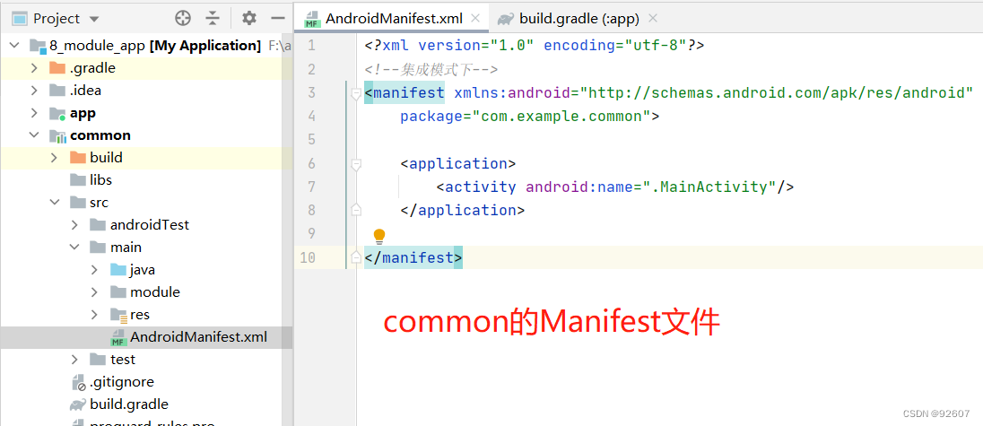The height and width of the screenshot is (426, 983).
Task: Collapse the common module
Action: [34, 135]
